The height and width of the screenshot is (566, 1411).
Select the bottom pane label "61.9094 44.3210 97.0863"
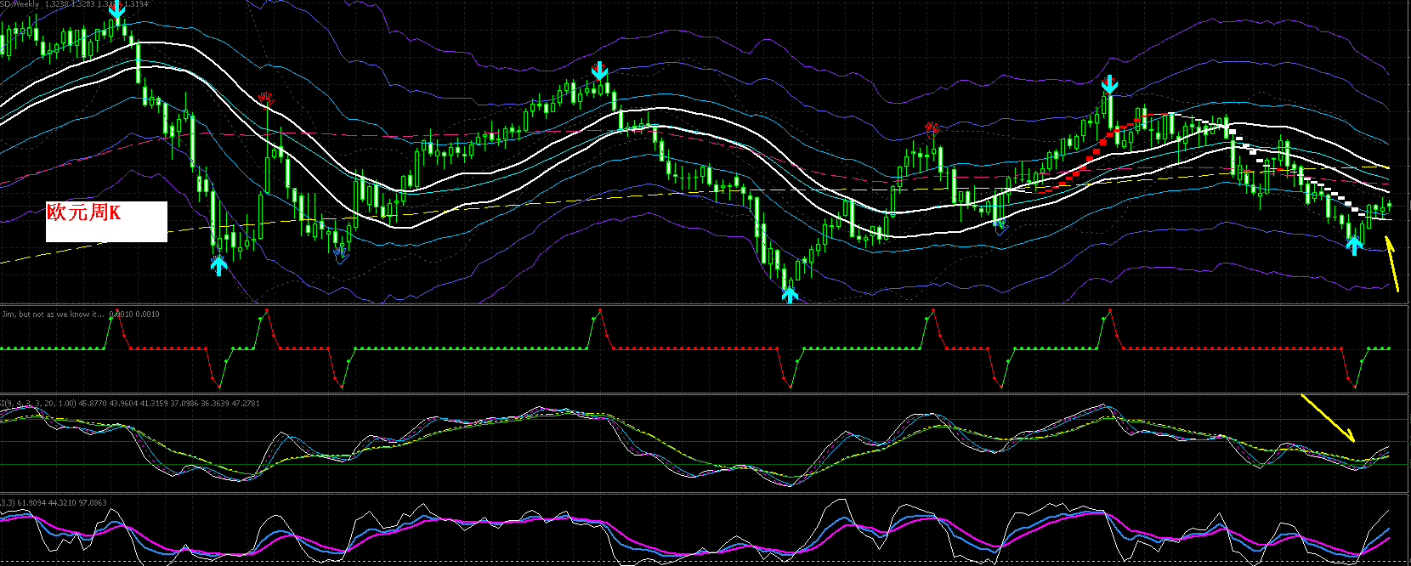coord(62,503)
